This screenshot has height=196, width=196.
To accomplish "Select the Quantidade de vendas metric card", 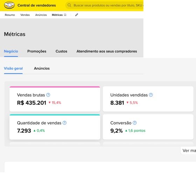I will (x=55, y=127).
